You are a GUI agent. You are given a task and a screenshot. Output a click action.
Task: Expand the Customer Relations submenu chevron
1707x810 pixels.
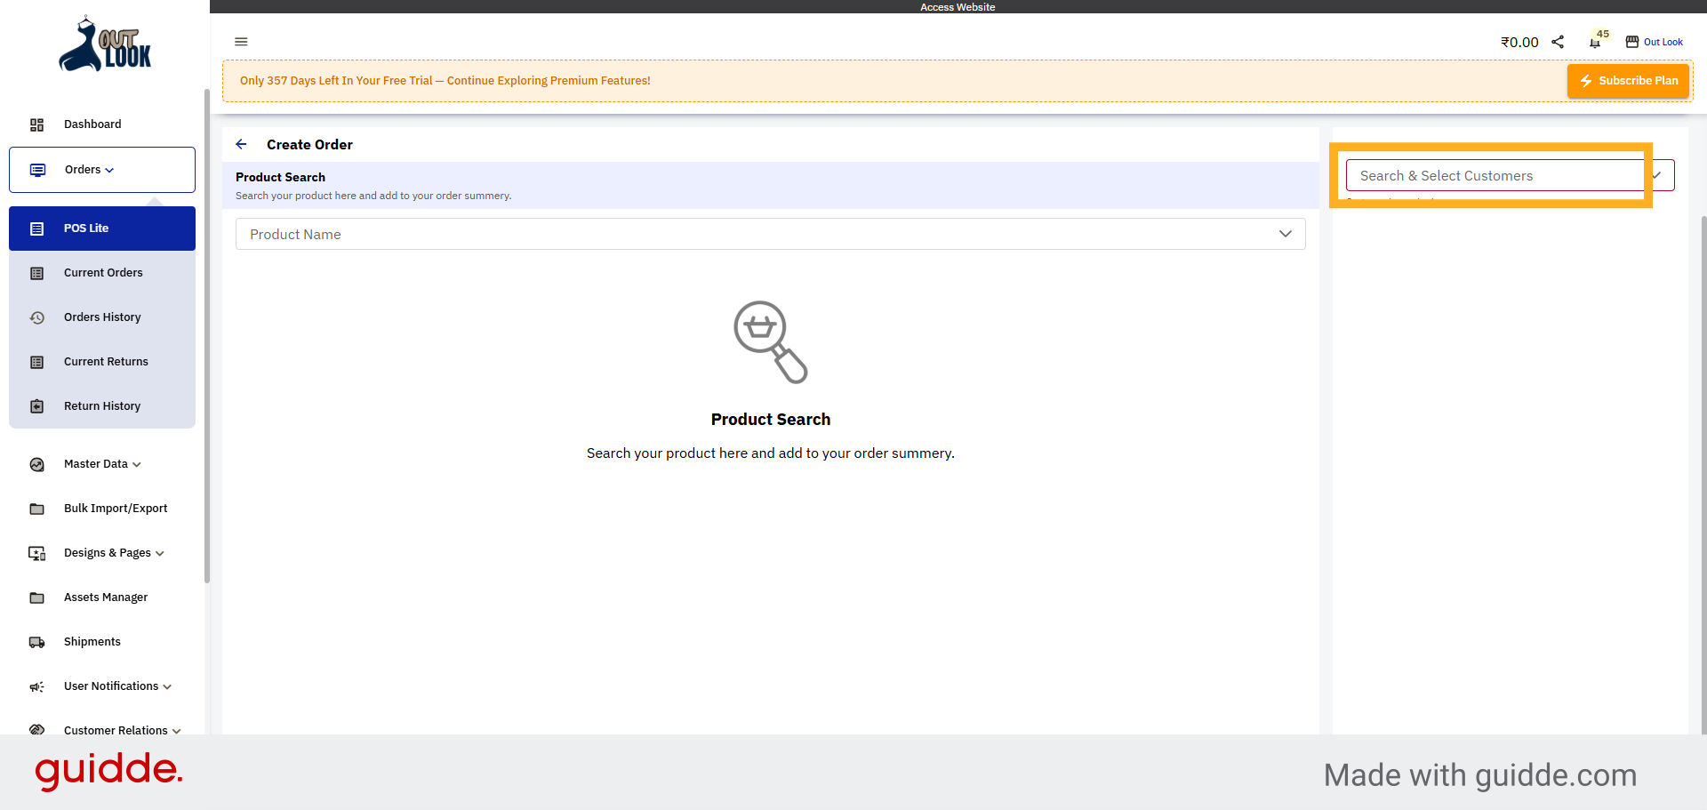[176, 731]
